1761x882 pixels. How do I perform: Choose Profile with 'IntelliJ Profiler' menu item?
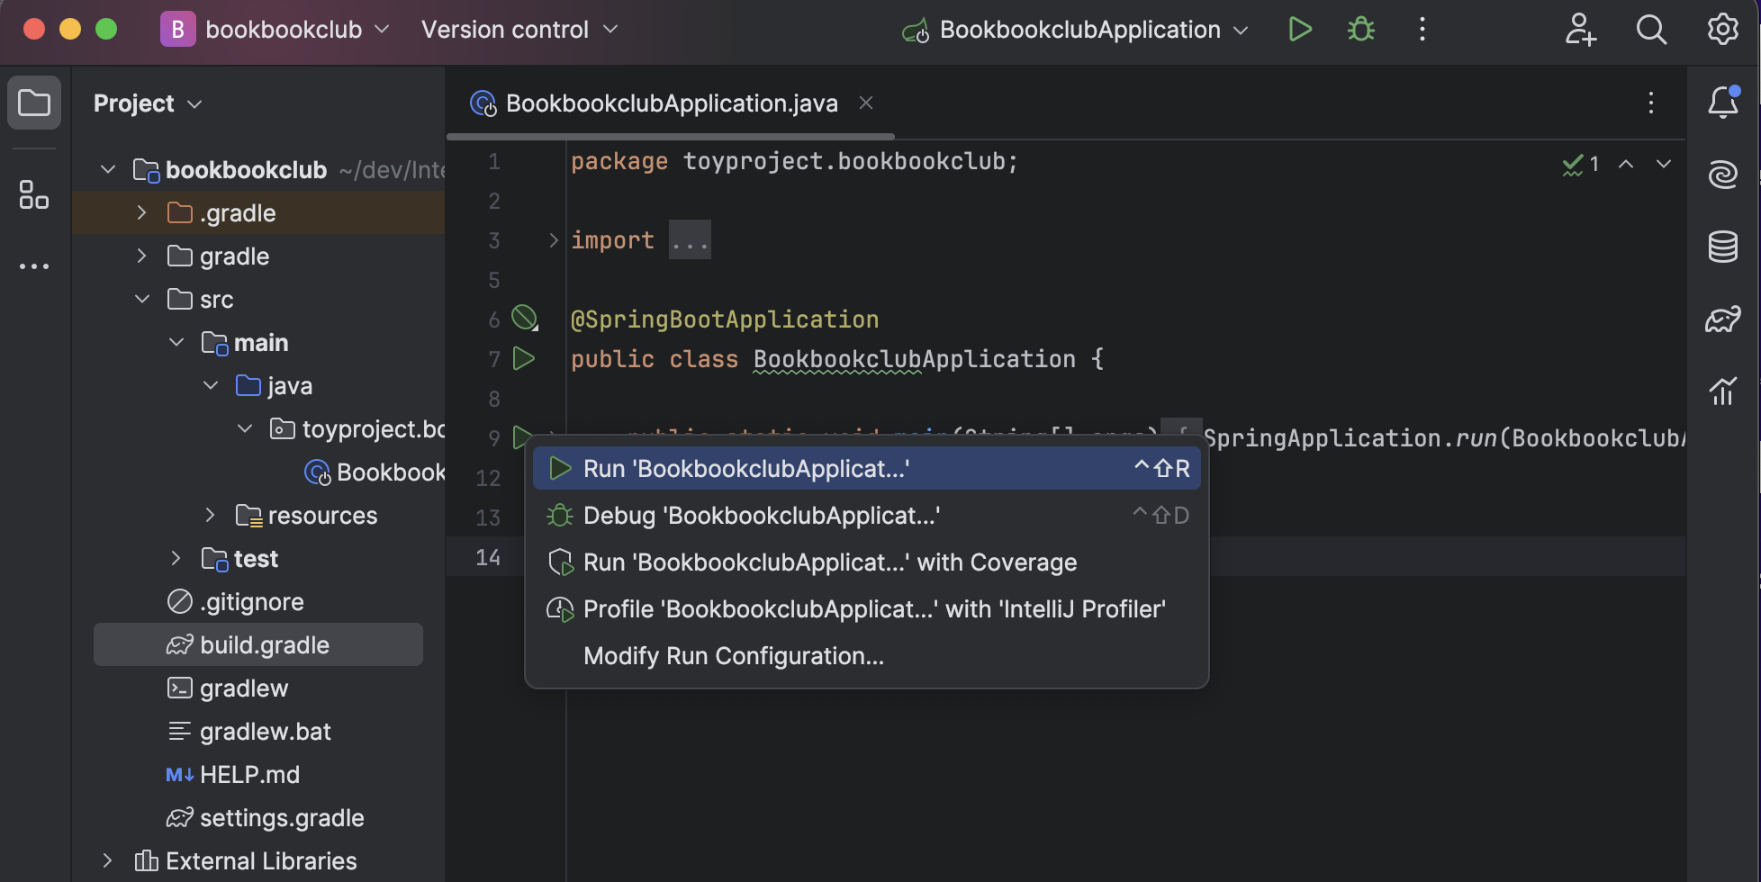(866, 608)
